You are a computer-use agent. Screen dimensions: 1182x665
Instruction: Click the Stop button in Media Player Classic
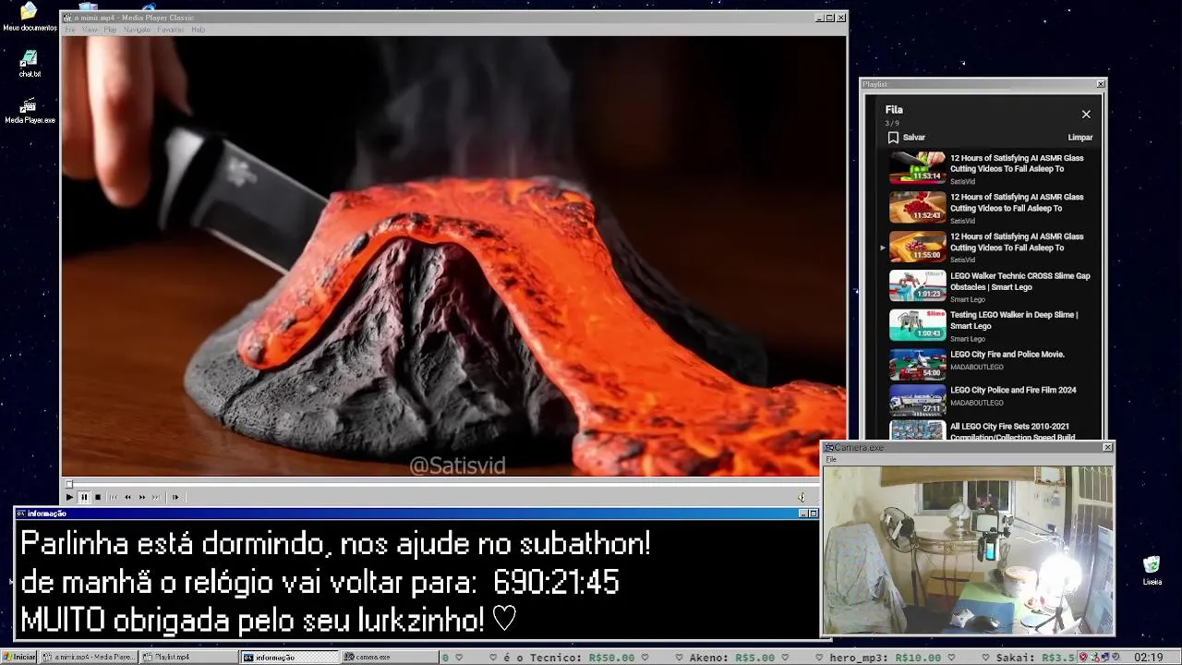point(98,497)
